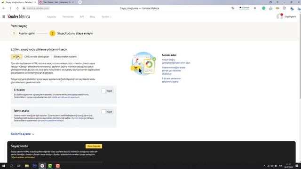Click the green round extension icon
The height and width of the screenshot is (169, 301).
[264, 8]
